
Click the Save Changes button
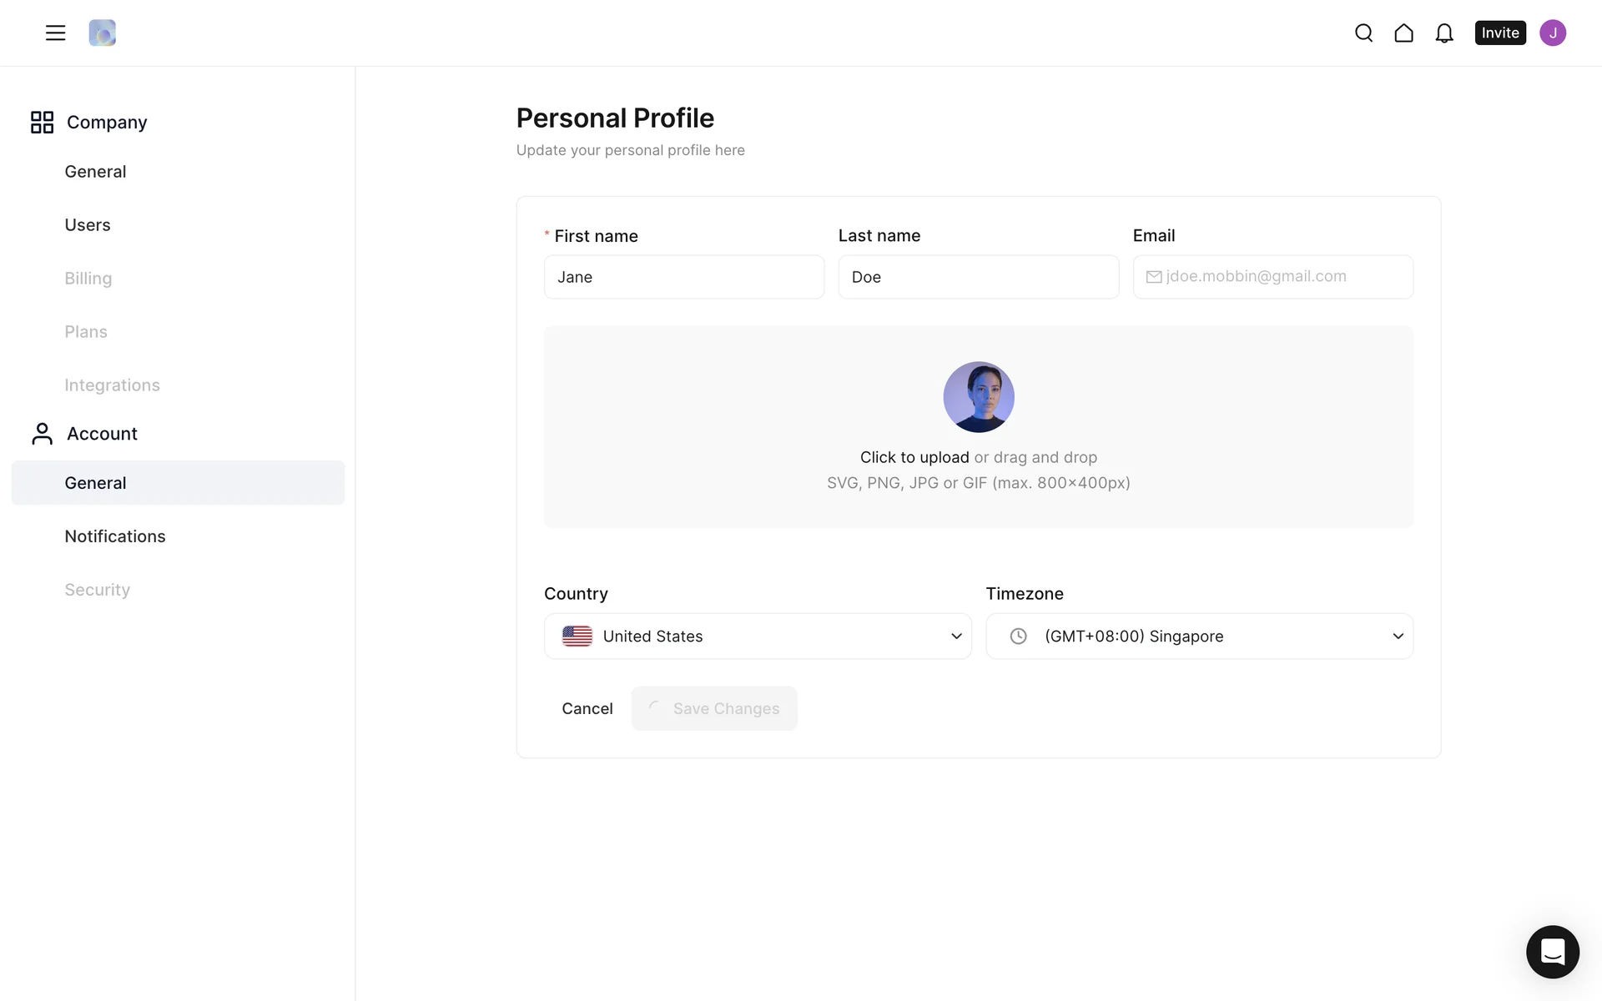tap(714, 708)
